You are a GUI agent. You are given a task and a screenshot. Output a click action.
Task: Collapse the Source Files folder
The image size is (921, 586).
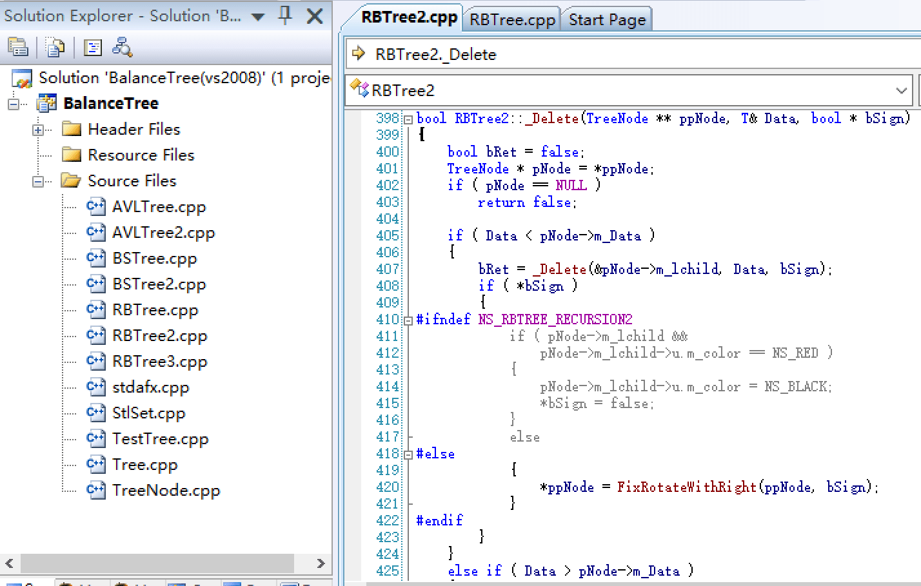tap(38, 181)
